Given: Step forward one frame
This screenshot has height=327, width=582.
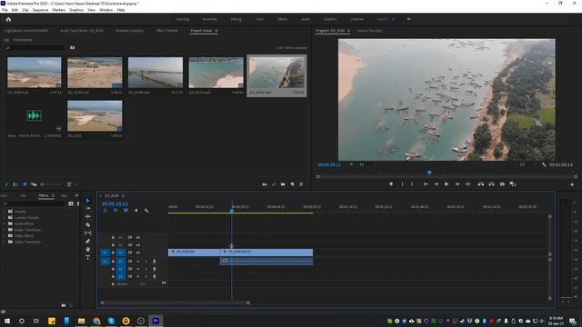Looking at the screenshot, I should [x=457, y=183].
